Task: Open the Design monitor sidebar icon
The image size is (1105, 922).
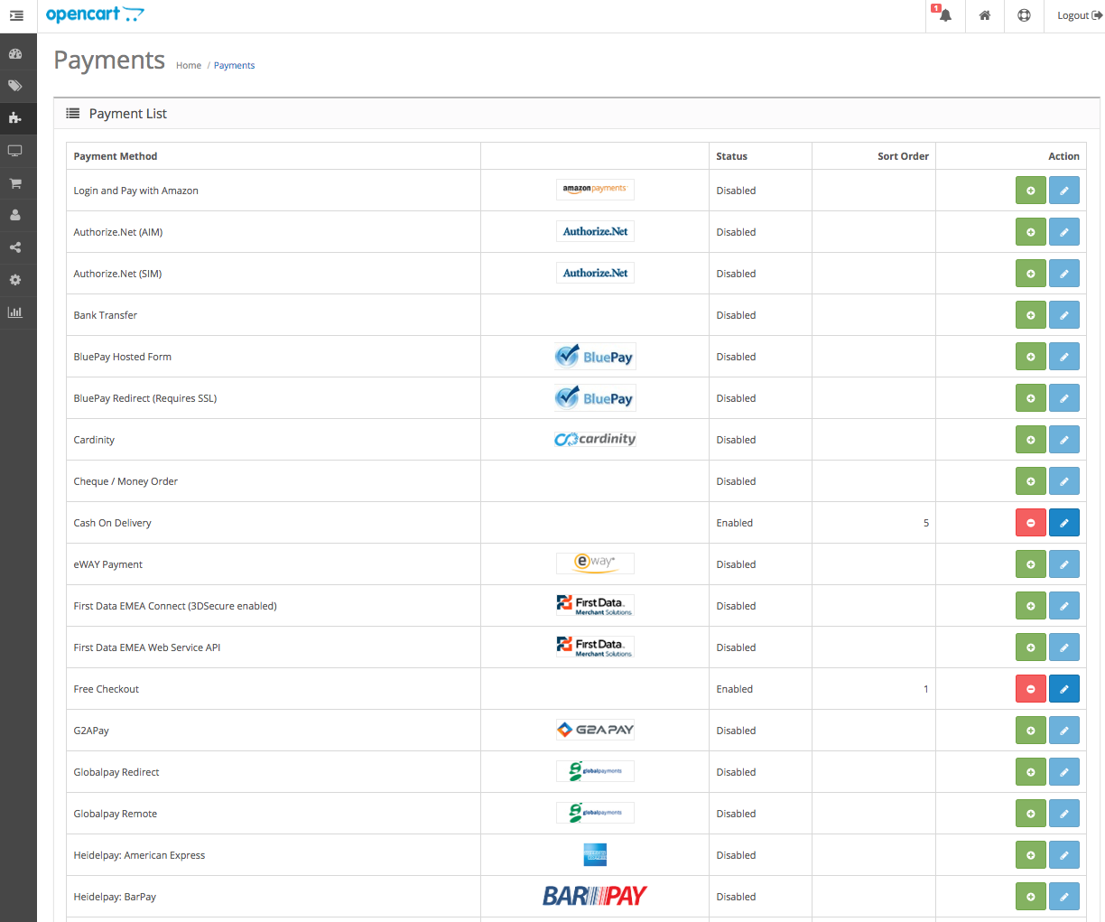Action: (15, 151)
